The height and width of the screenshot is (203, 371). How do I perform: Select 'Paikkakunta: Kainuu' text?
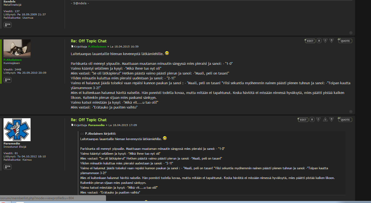point(18,160)
